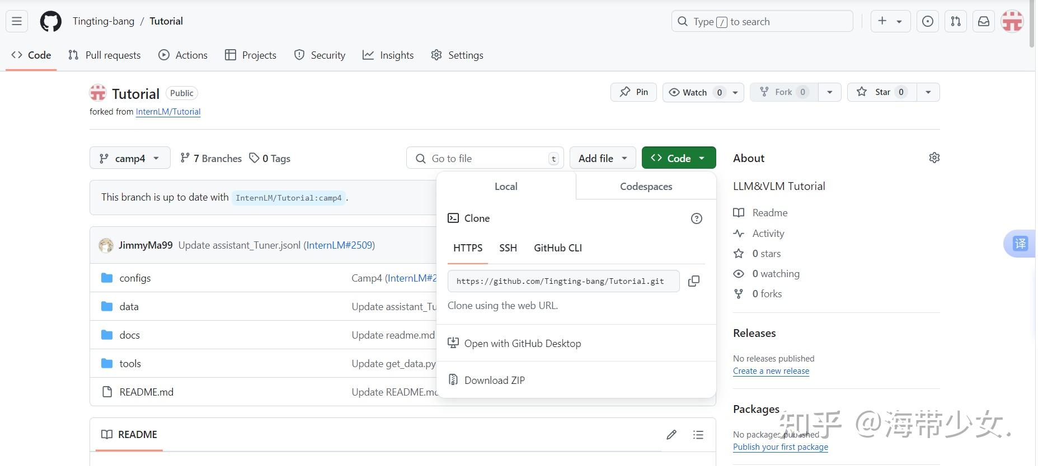
Task: Open the README outline list icon
Action: (x=698, y=435)
